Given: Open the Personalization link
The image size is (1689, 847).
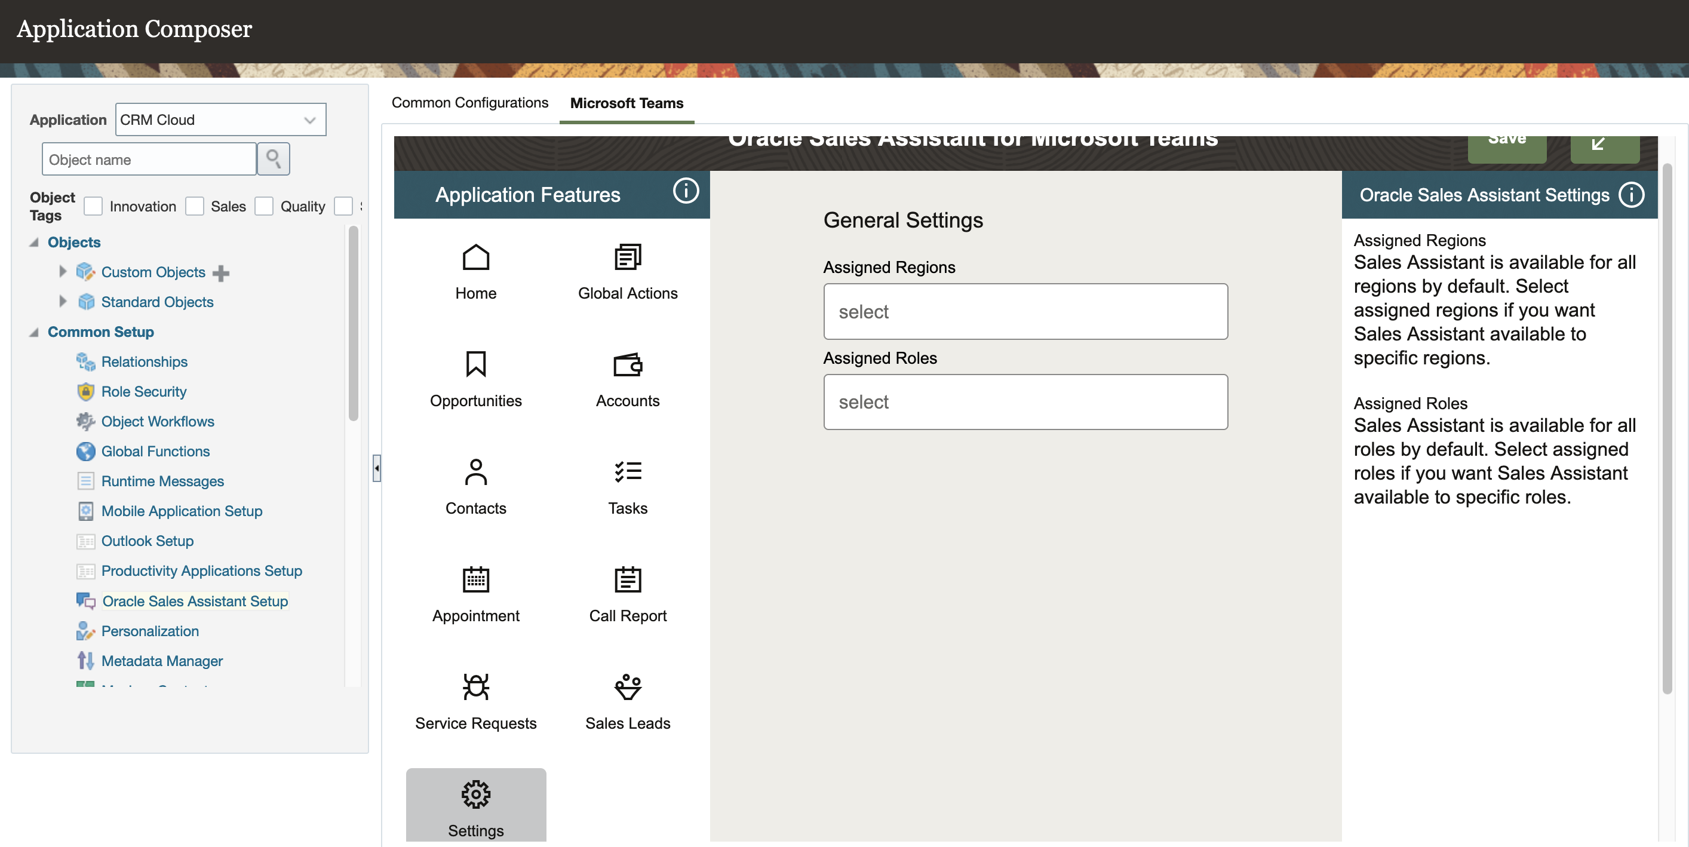Looking at the screenshot, I should 150,631.
